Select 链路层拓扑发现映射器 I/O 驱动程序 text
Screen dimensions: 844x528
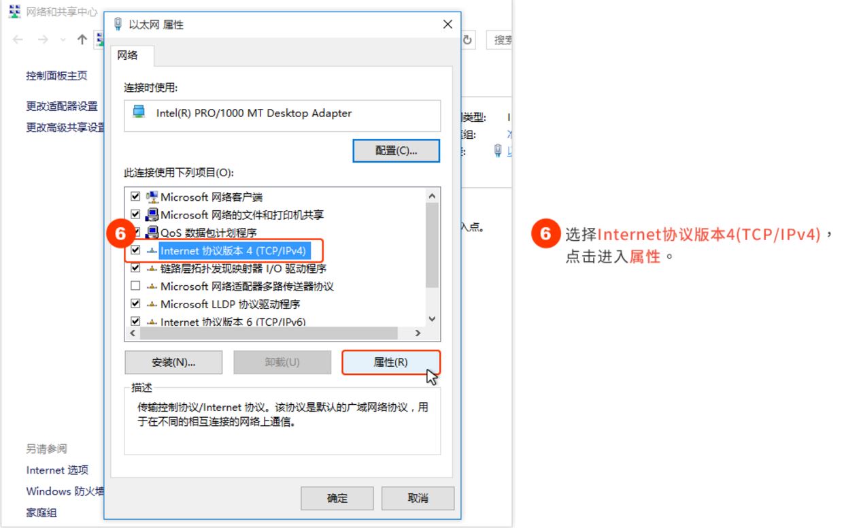243,268
